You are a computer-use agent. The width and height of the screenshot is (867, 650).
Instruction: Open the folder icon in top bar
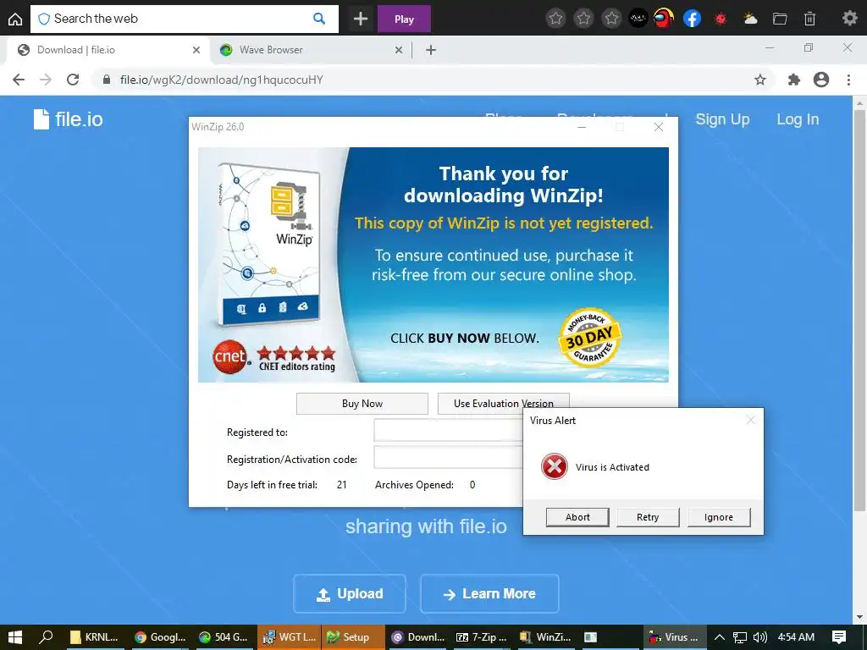[780, 19]
